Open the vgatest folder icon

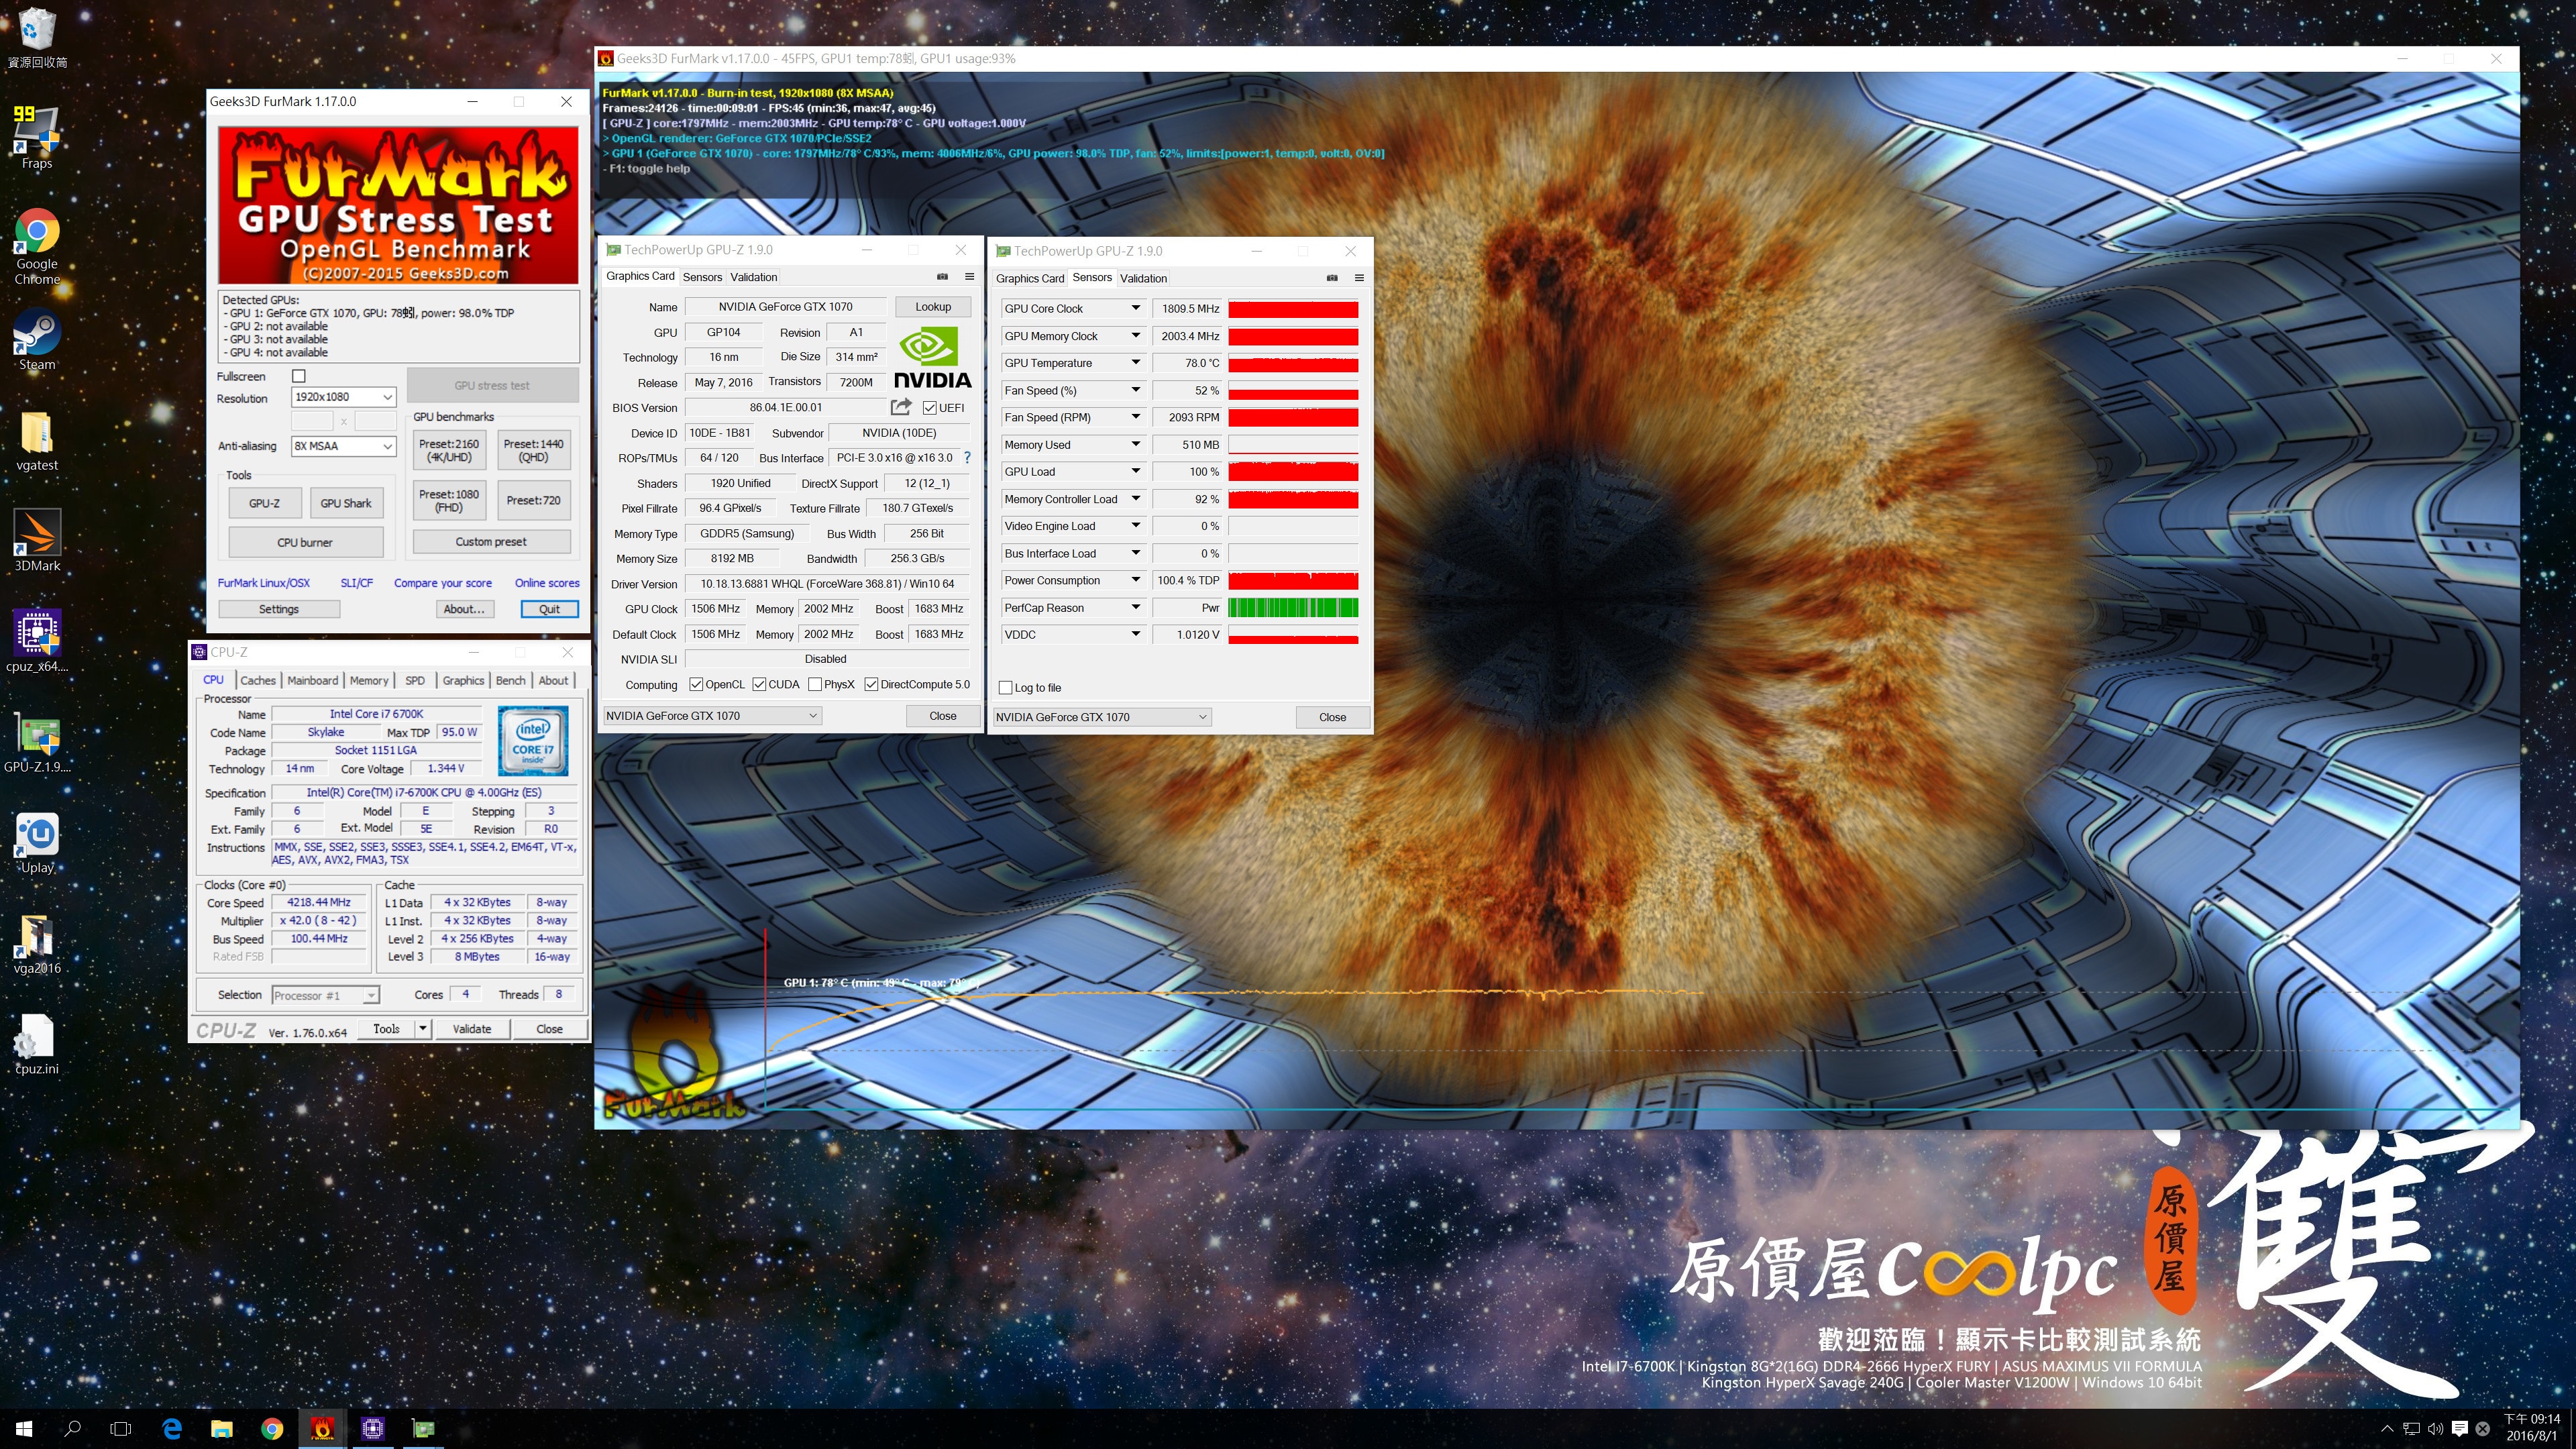(x=37, y=441)
